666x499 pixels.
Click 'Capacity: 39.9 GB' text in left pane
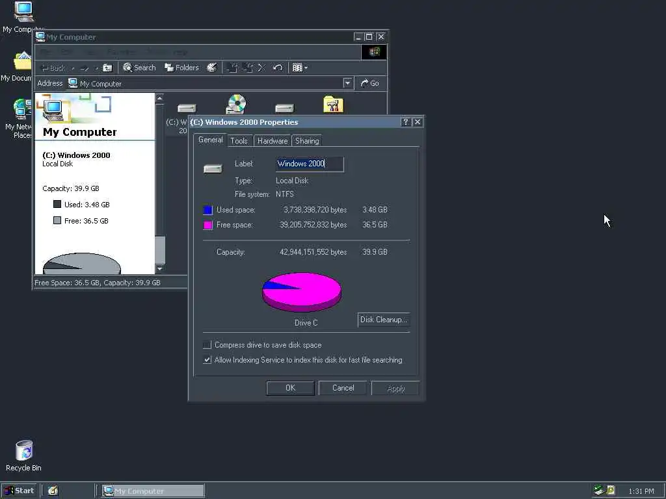(x=70, y=188)
